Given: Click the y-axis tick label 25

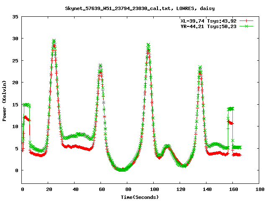Looking at the screenshot, I should click(15, 61).
